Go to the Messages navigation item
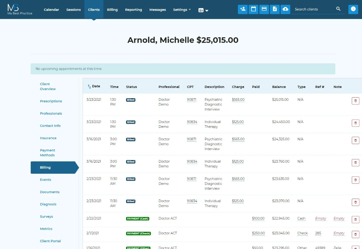 (157, 10)
